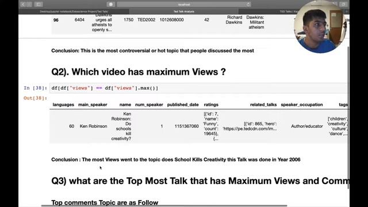The height and width of the screenshot is (207, 368).
Task: Click the 'languages' column header
Action: tap(63, 105)
